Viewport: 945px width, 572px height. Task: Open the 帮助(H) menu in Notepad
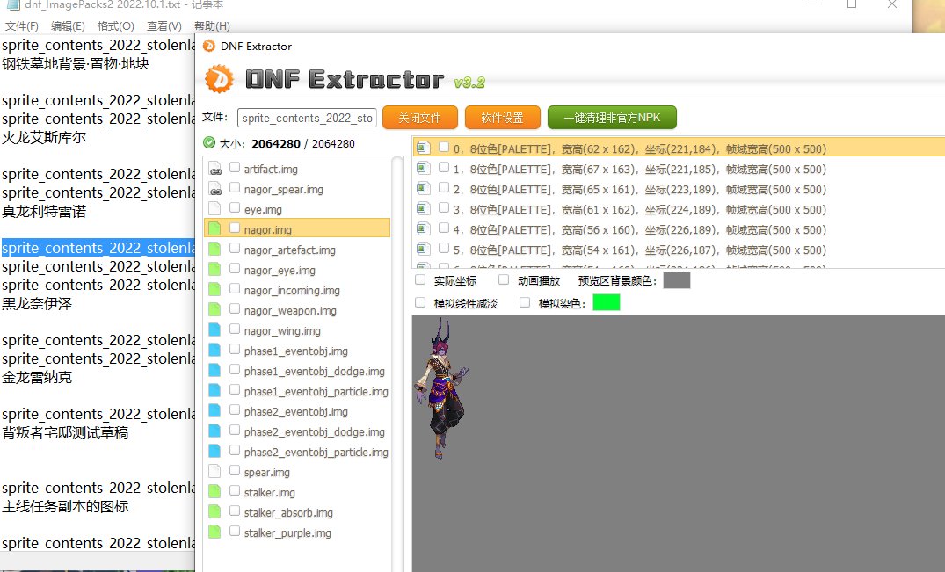pyautogui.click(x=212, y=25)
